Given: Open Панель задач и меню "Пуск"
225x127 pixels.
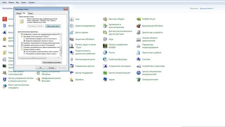Looking at the screenshot, I should 83,46.
